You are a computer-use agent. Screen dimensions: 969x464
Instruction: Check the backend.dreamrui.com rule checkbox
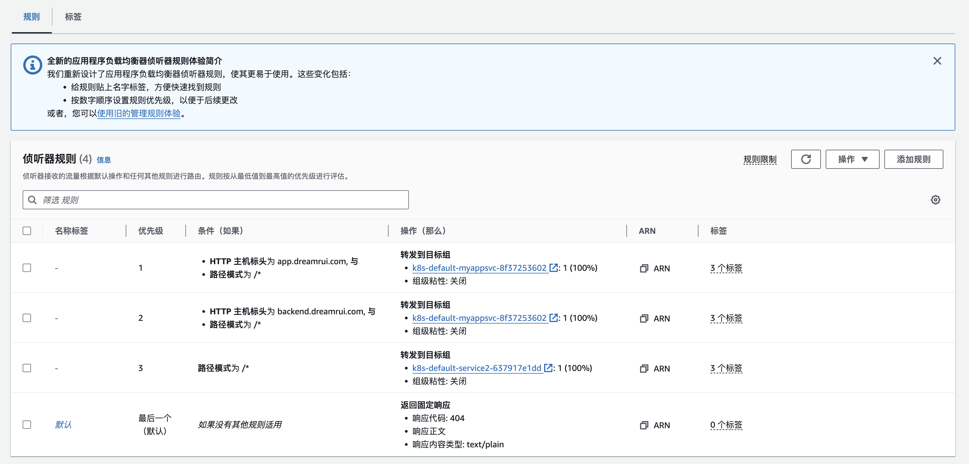[x=27, y=318]
